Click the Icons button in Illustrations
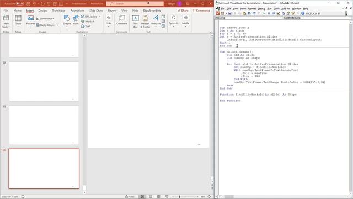Viewport: 353px width, 199px height. pyautogui.click(x=76, y=20)
